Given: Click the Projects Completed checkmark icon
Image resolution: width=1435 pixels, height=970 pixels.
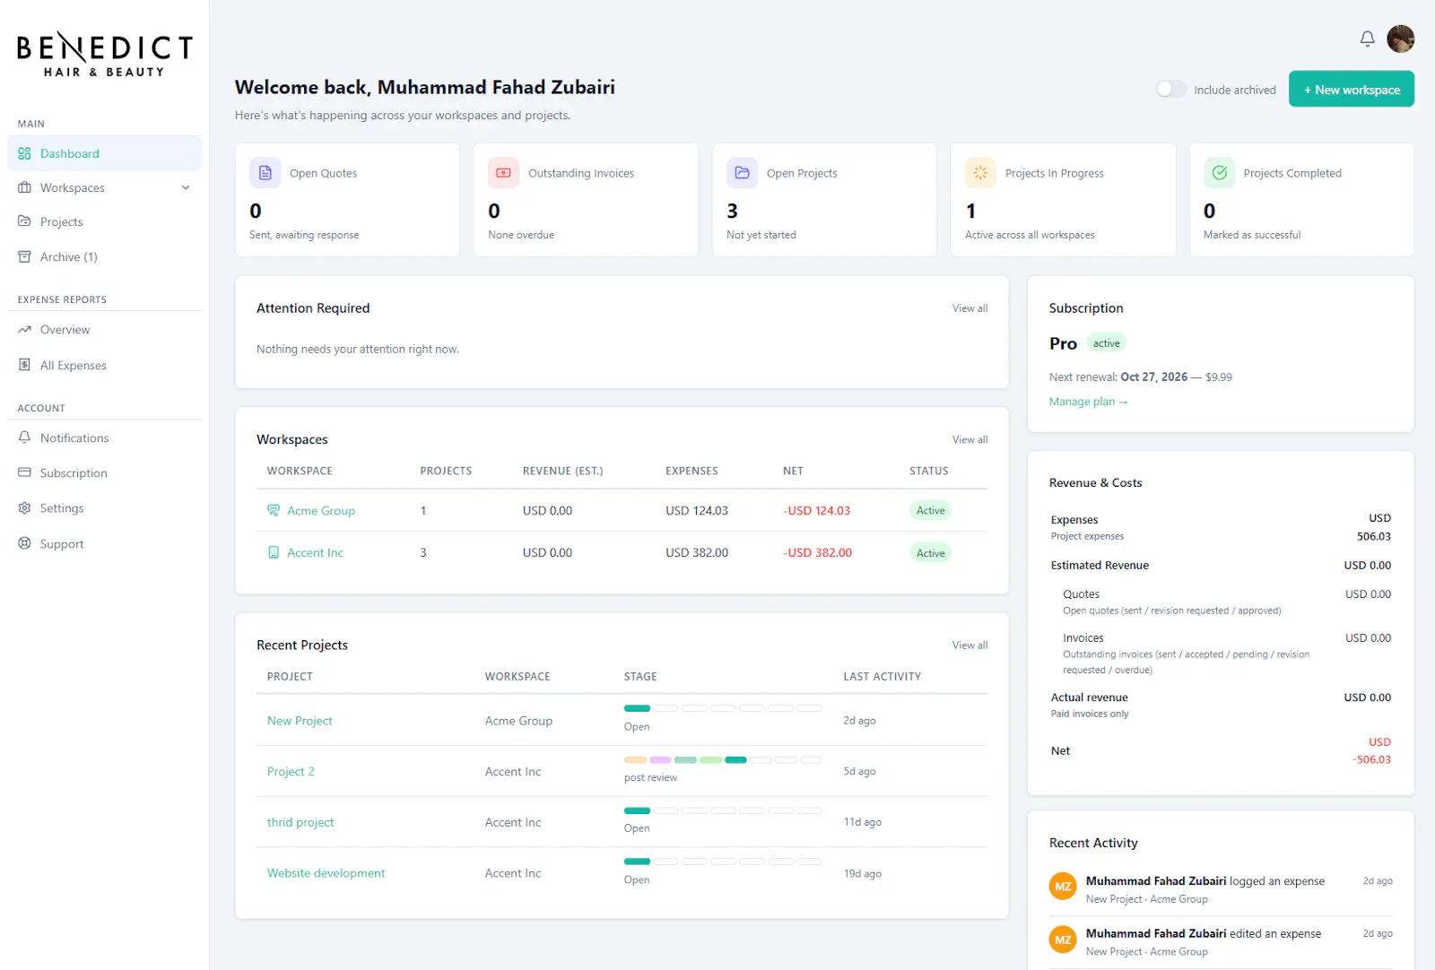Looking at the screenshot, I should click(1219, 173).
